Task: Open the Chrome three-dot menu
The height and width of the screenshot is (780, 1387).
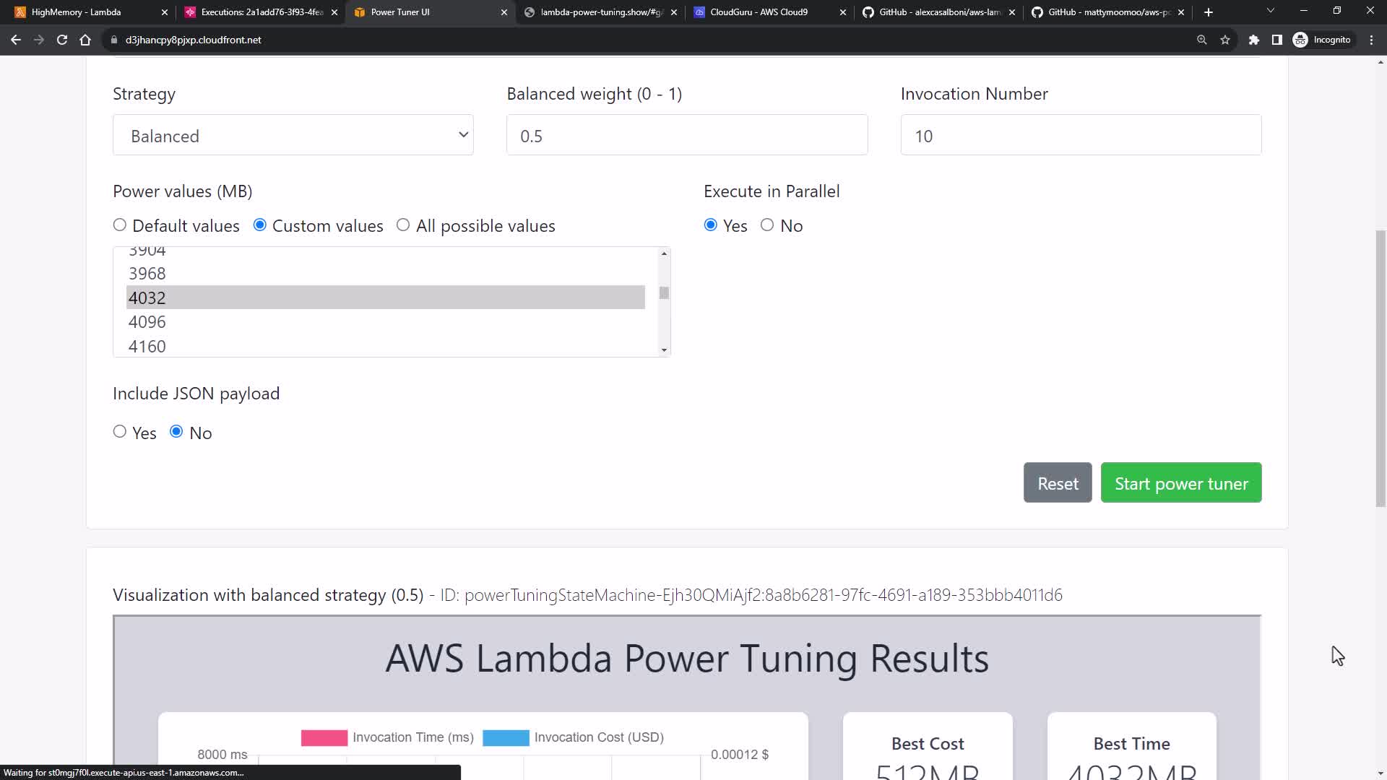Action: 1371,40
